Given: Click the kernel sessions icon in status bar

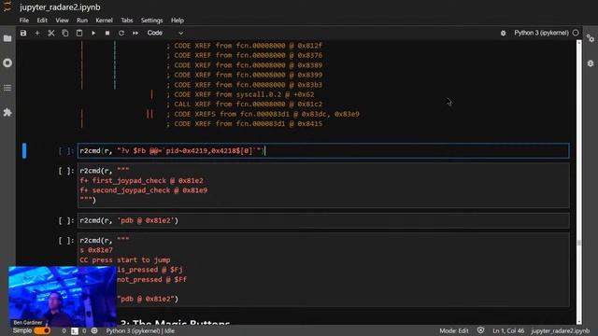Looking at the screenshot, I should (94, 331).
